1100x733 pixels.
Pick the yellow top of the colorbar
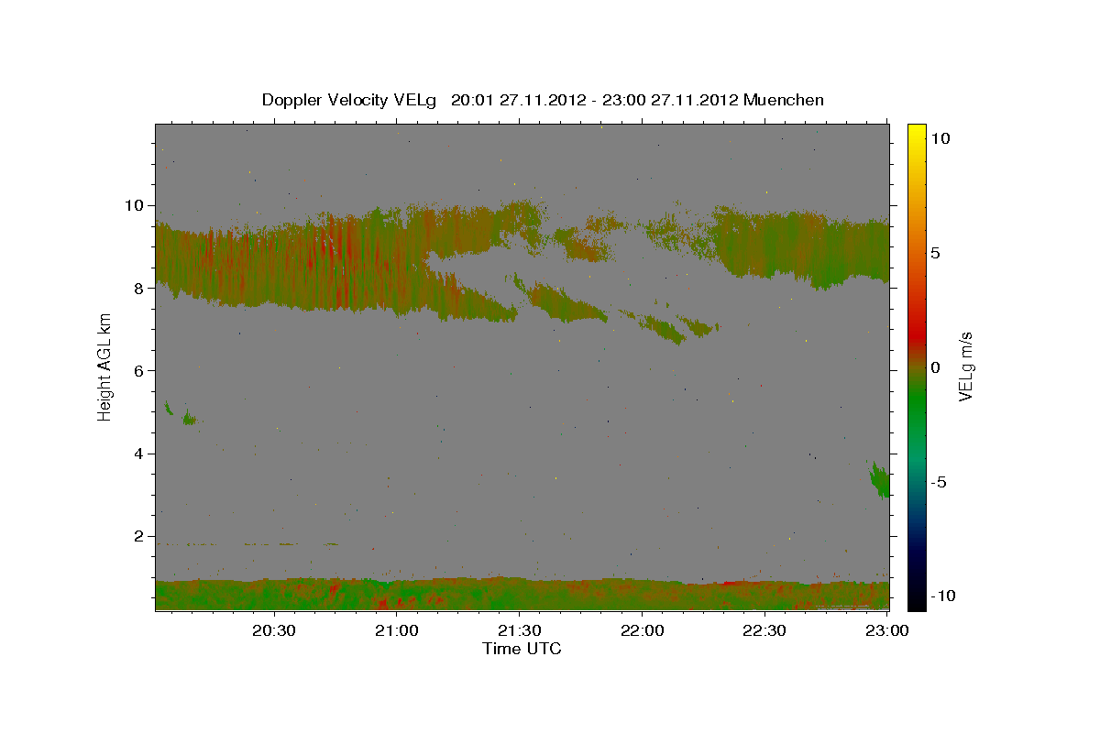tap(916, 130)
